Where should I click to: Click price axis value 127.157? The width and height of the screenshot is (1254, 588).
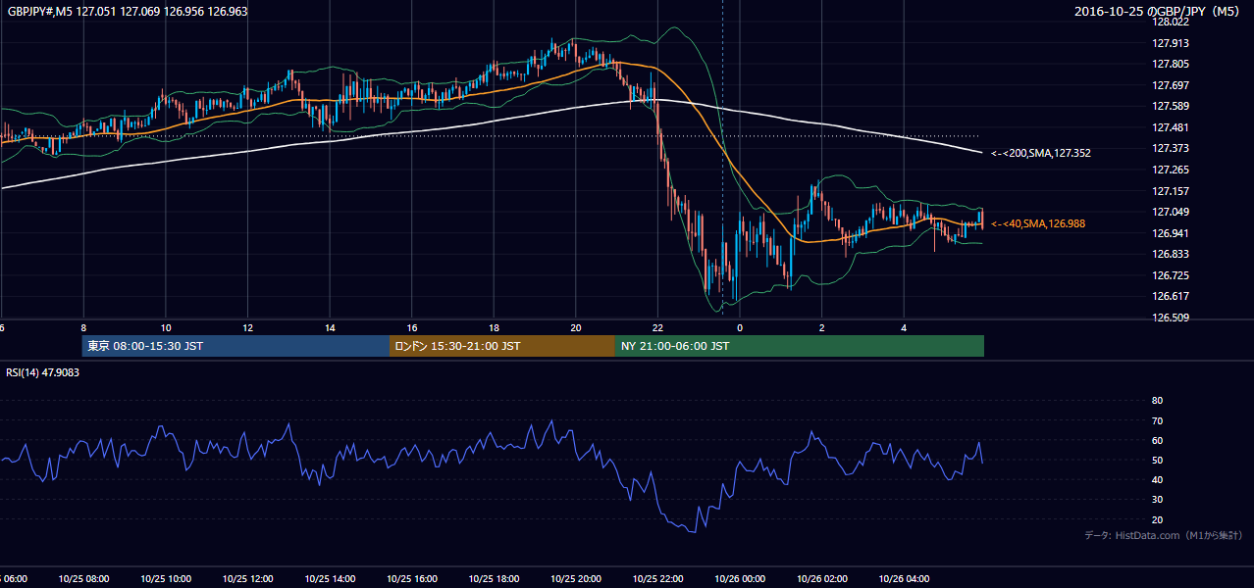1170,191
